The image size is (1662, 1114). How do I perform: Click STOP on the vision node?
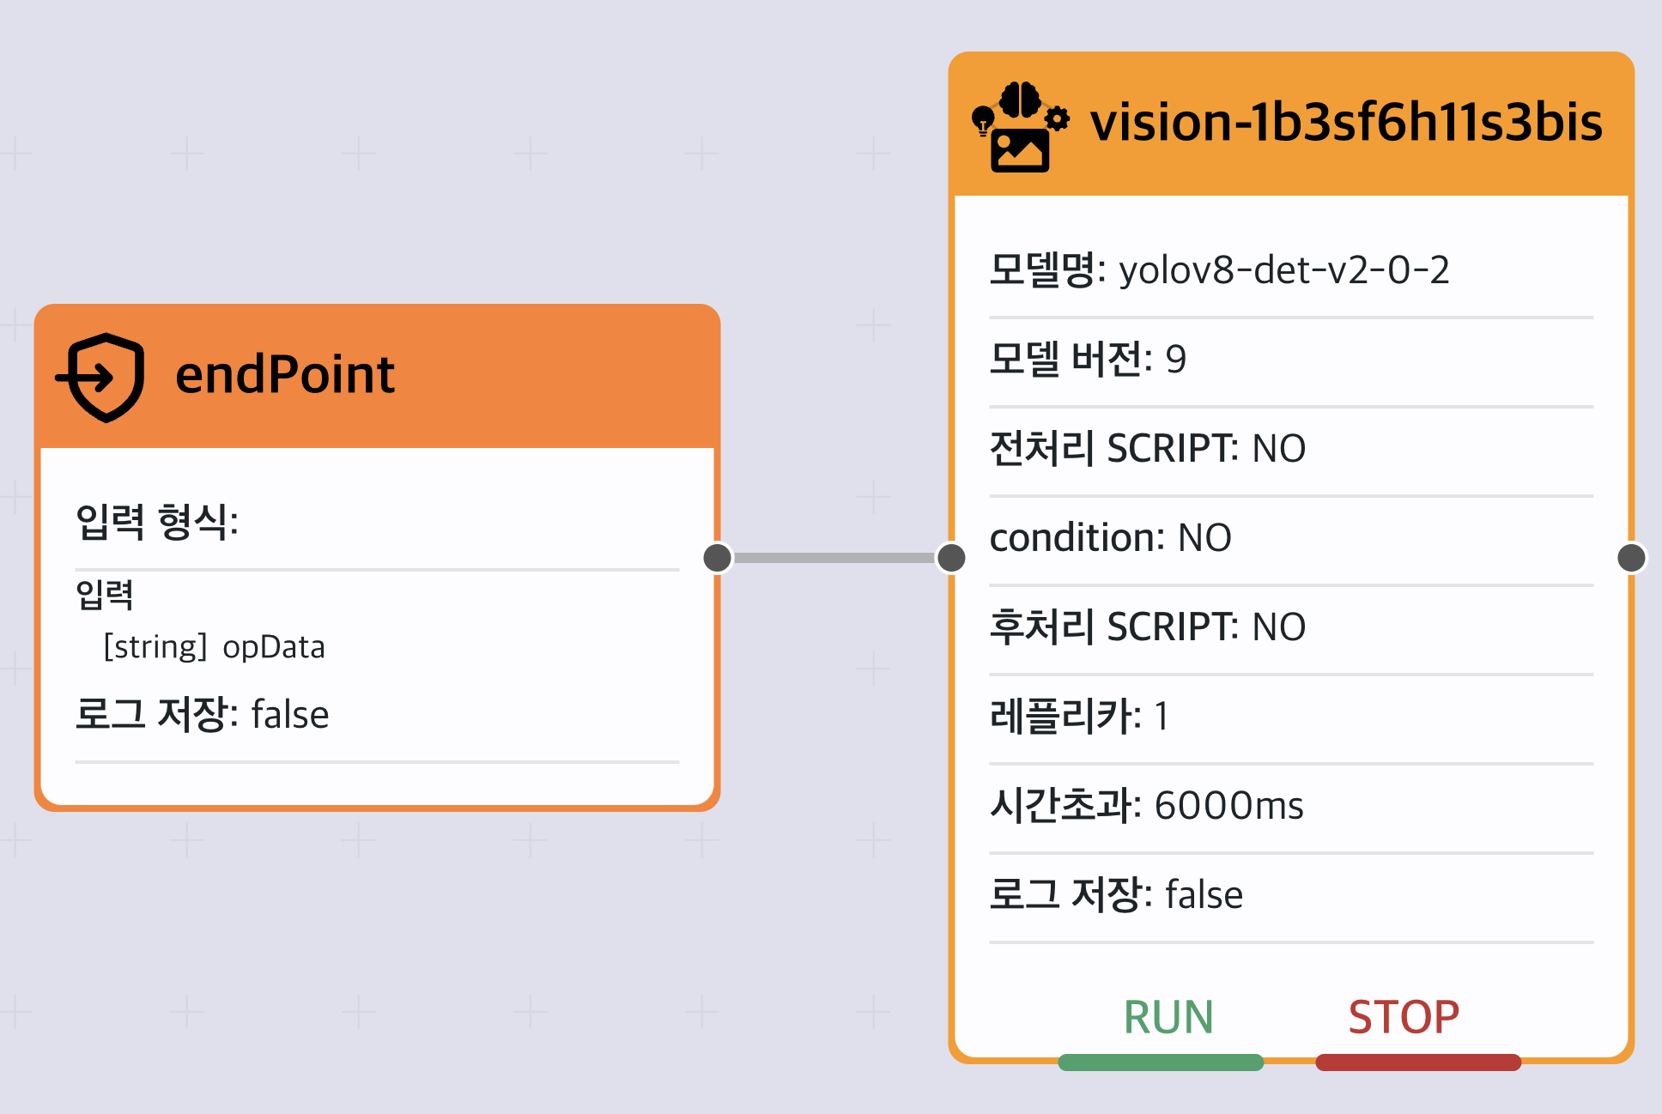[x=1404, y=1018]
